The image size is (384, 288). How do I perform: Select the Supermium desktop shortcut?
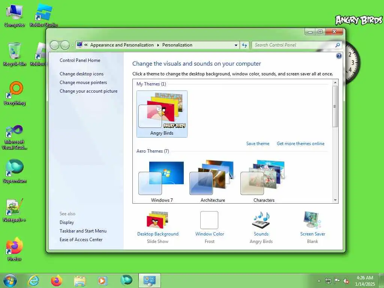(15, 171)
